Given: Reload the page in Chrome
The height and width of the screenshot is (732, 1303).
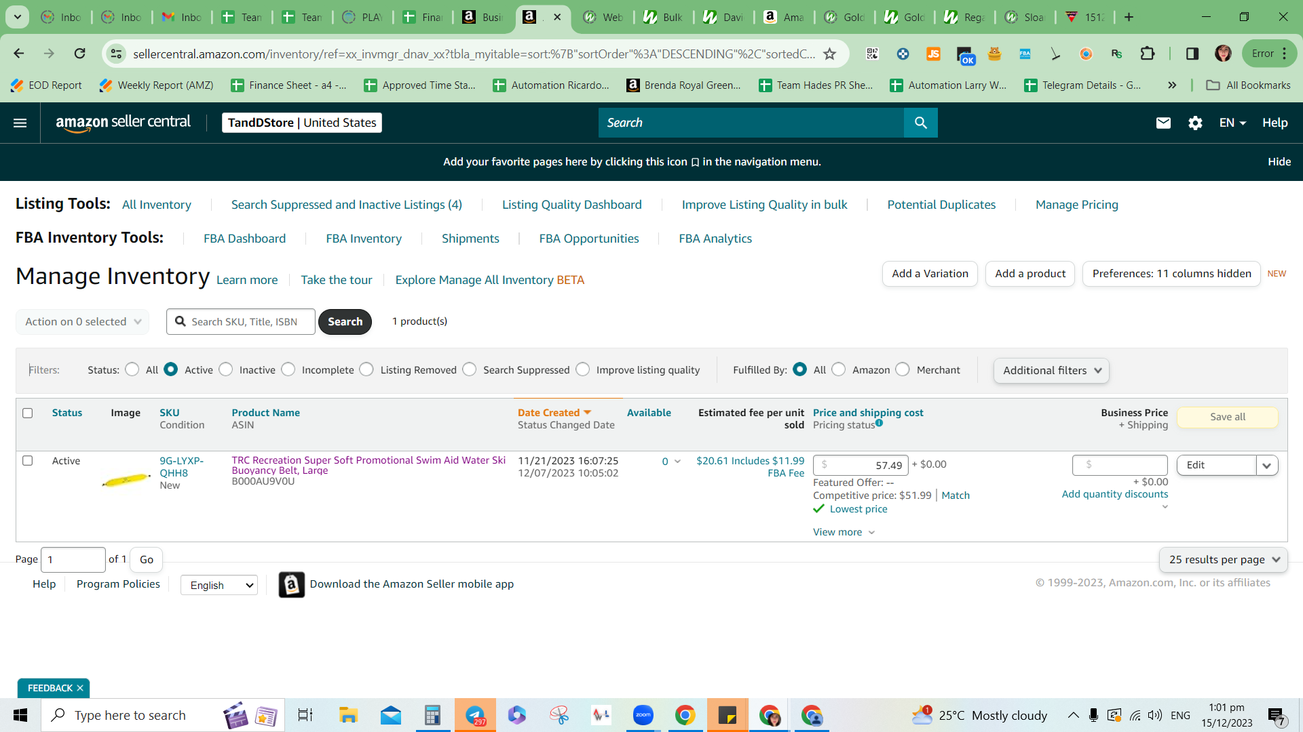Looking at the screenshot, I should coord(79,54).
